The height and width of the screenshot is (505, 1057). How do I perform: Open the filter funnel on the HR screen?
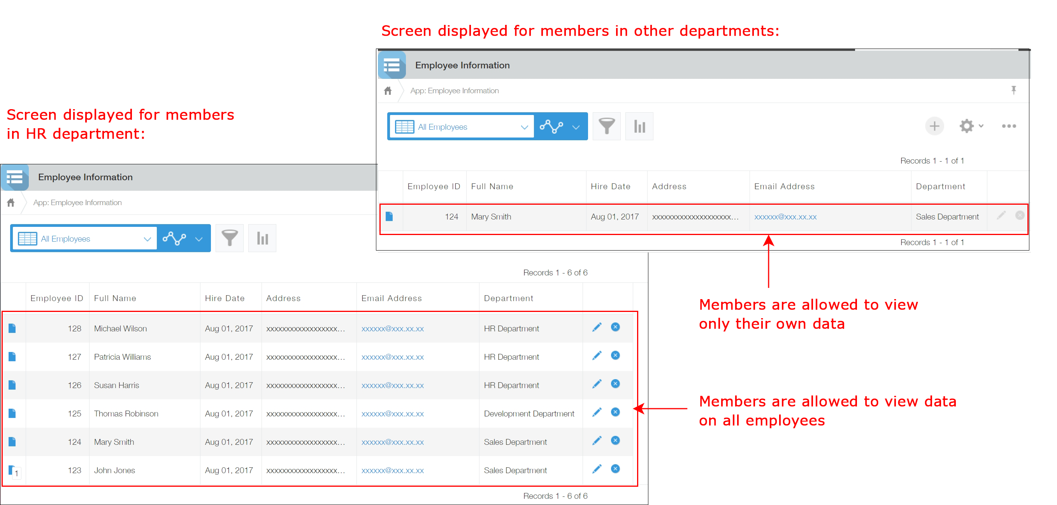click(229, 238)
